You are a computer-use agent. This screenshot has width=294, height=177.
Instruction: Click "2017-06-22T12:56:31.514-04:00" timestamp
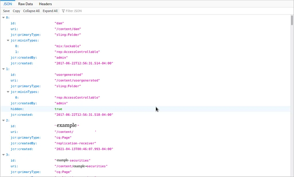[84, 63]
